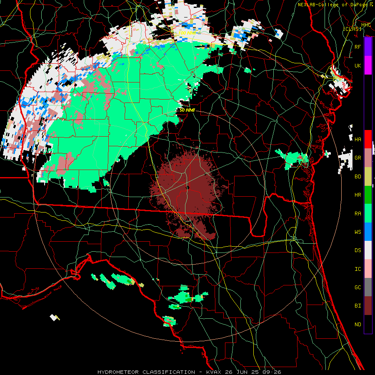Click the CLAS units label
Screen dimensions: 375x375
tap(352, 29)
